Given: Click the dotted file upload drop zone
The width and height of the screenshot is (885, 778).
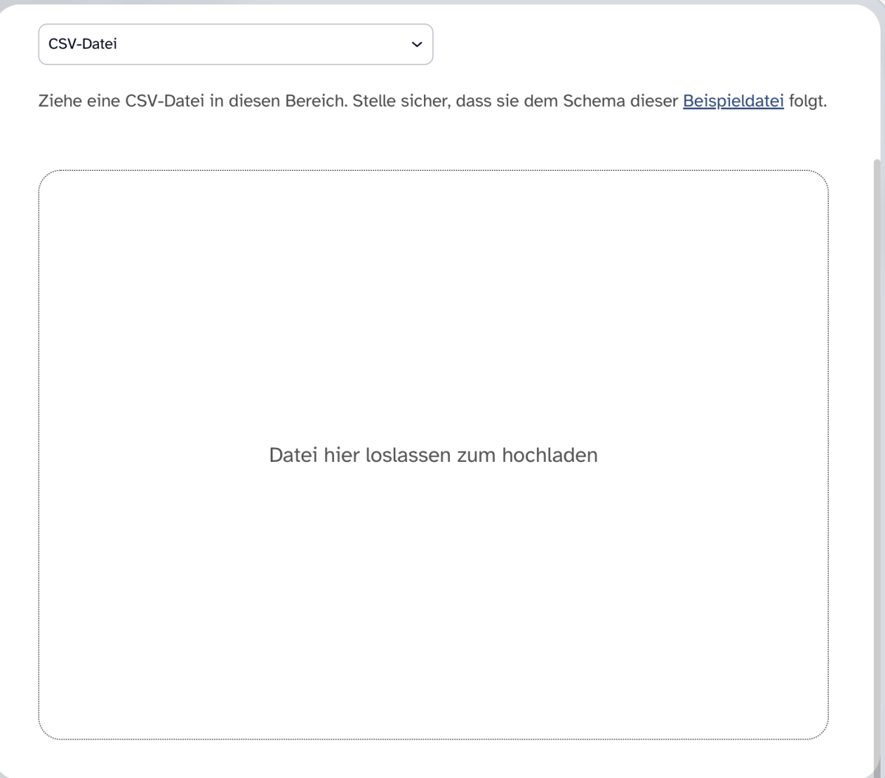Looking at the screenshot, I should (x=434, y=455).
